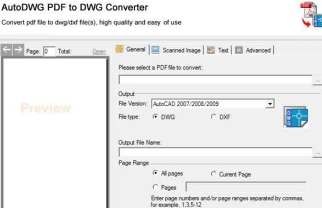Image resolution: width=322 pixels, height=208 pixels.
Task: Click the Scanned Image tab icon
Action: coord(155,50)
